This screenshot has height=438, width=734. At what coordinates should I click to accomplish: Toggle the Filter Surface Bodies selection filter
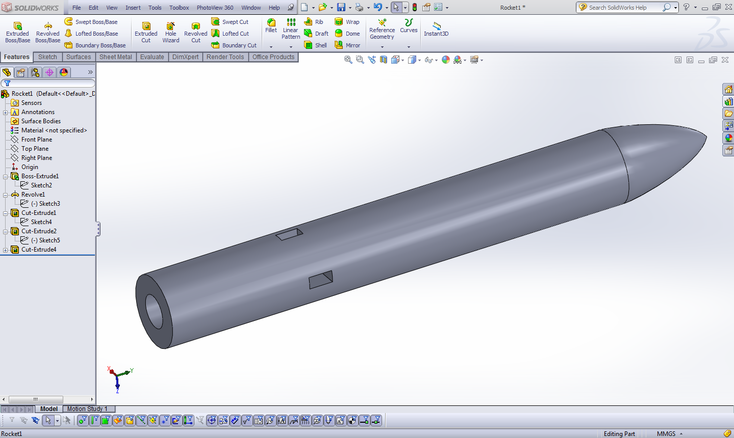pyautogui.click(x=118, y=420)
